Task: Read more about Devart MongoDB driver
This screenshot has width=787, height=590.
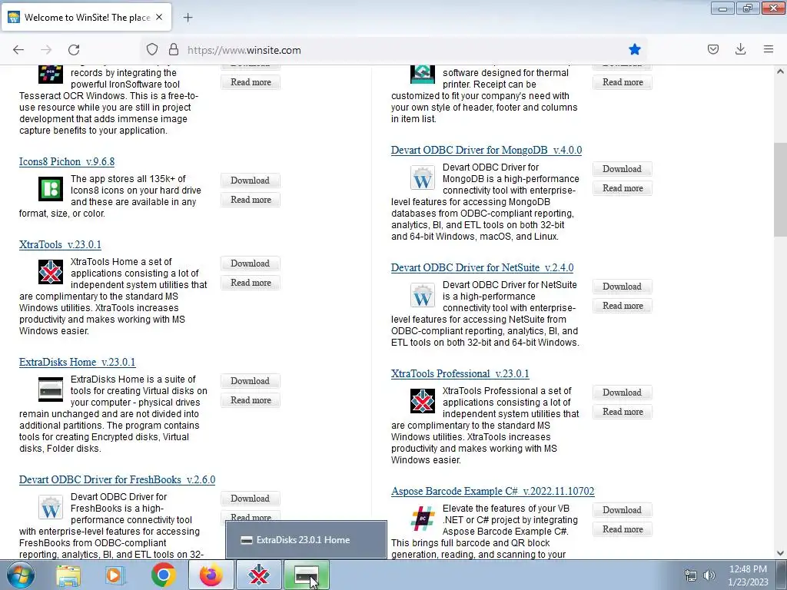Action: [623, 188]
